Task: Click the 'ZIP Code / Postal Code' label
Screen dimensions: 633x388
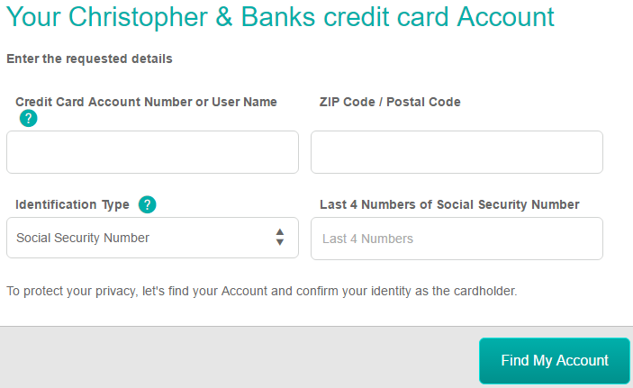Action: [390, 102]
